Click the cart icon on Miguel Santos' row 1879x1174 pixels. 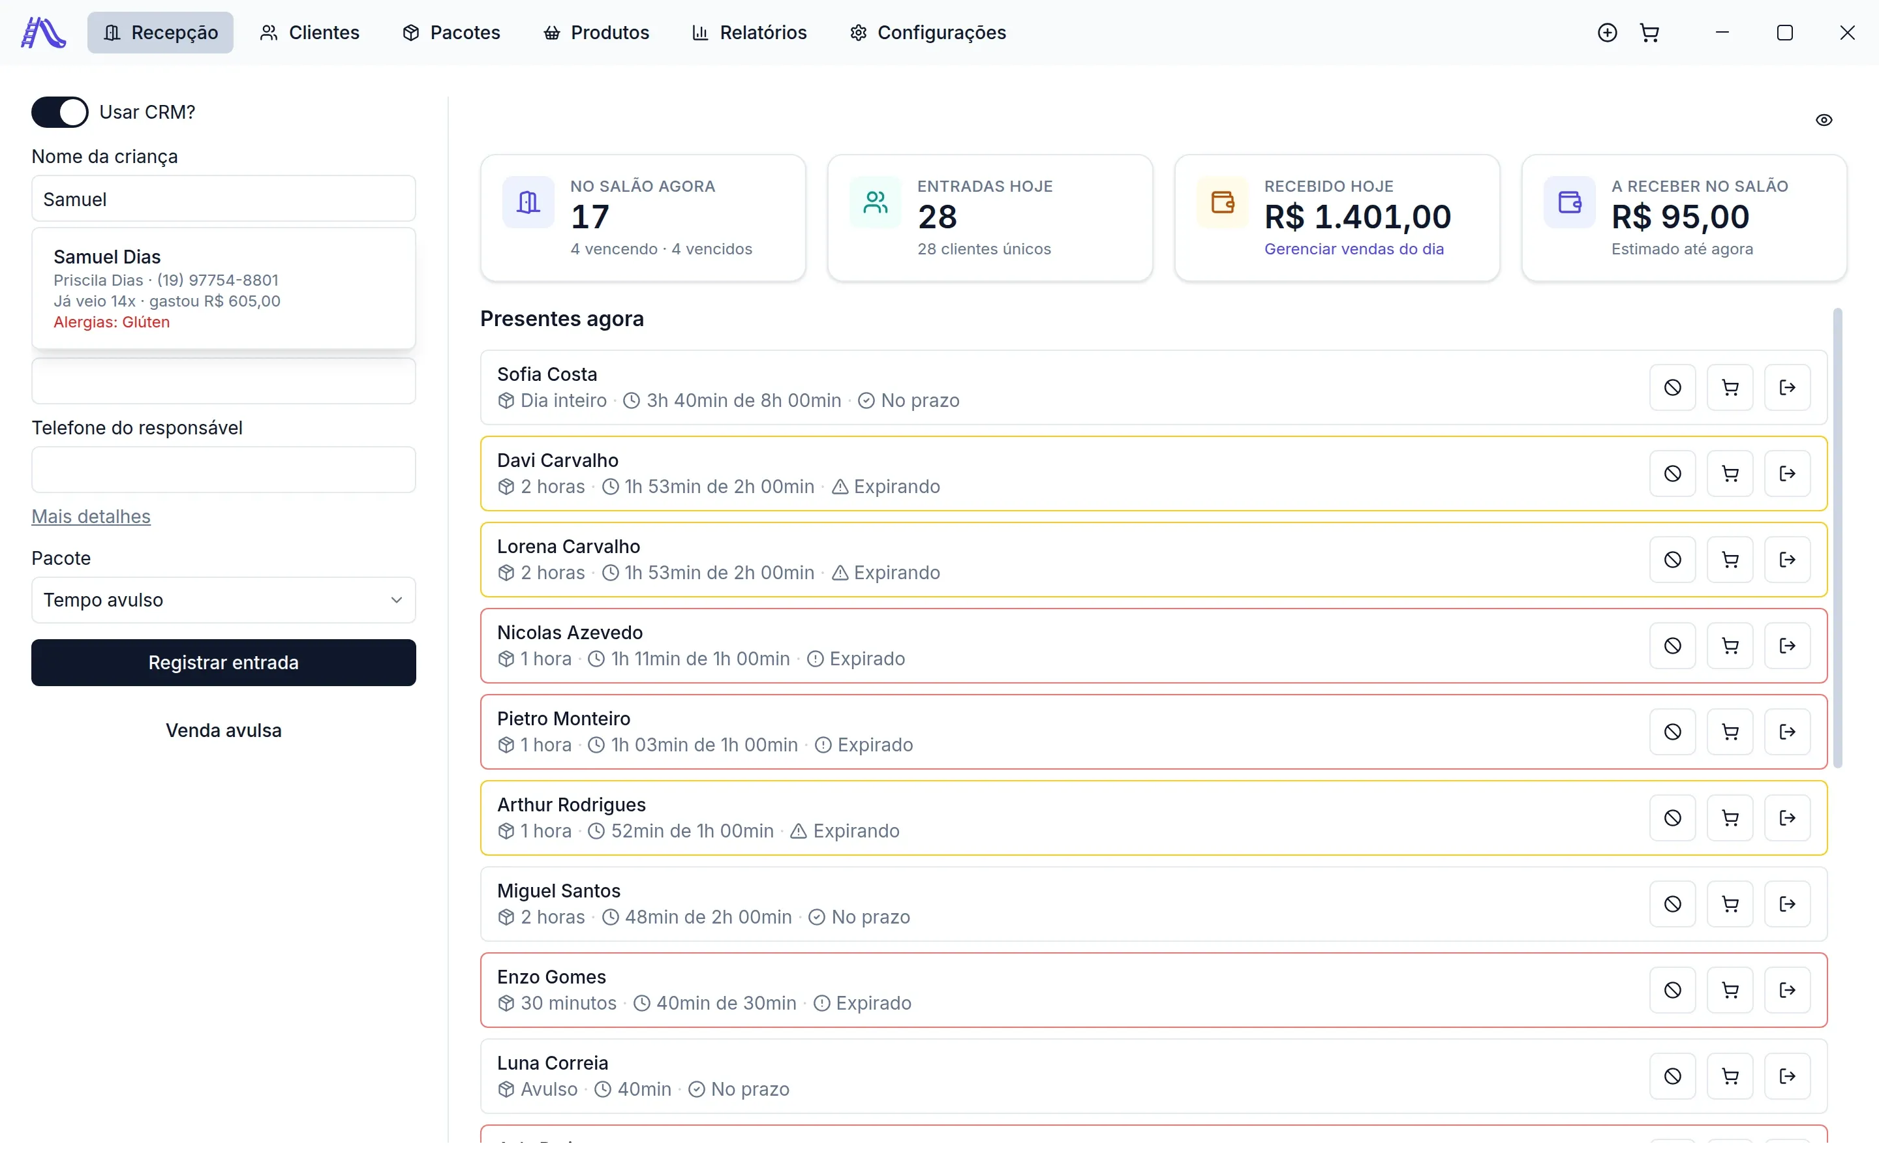[1730, 904]
